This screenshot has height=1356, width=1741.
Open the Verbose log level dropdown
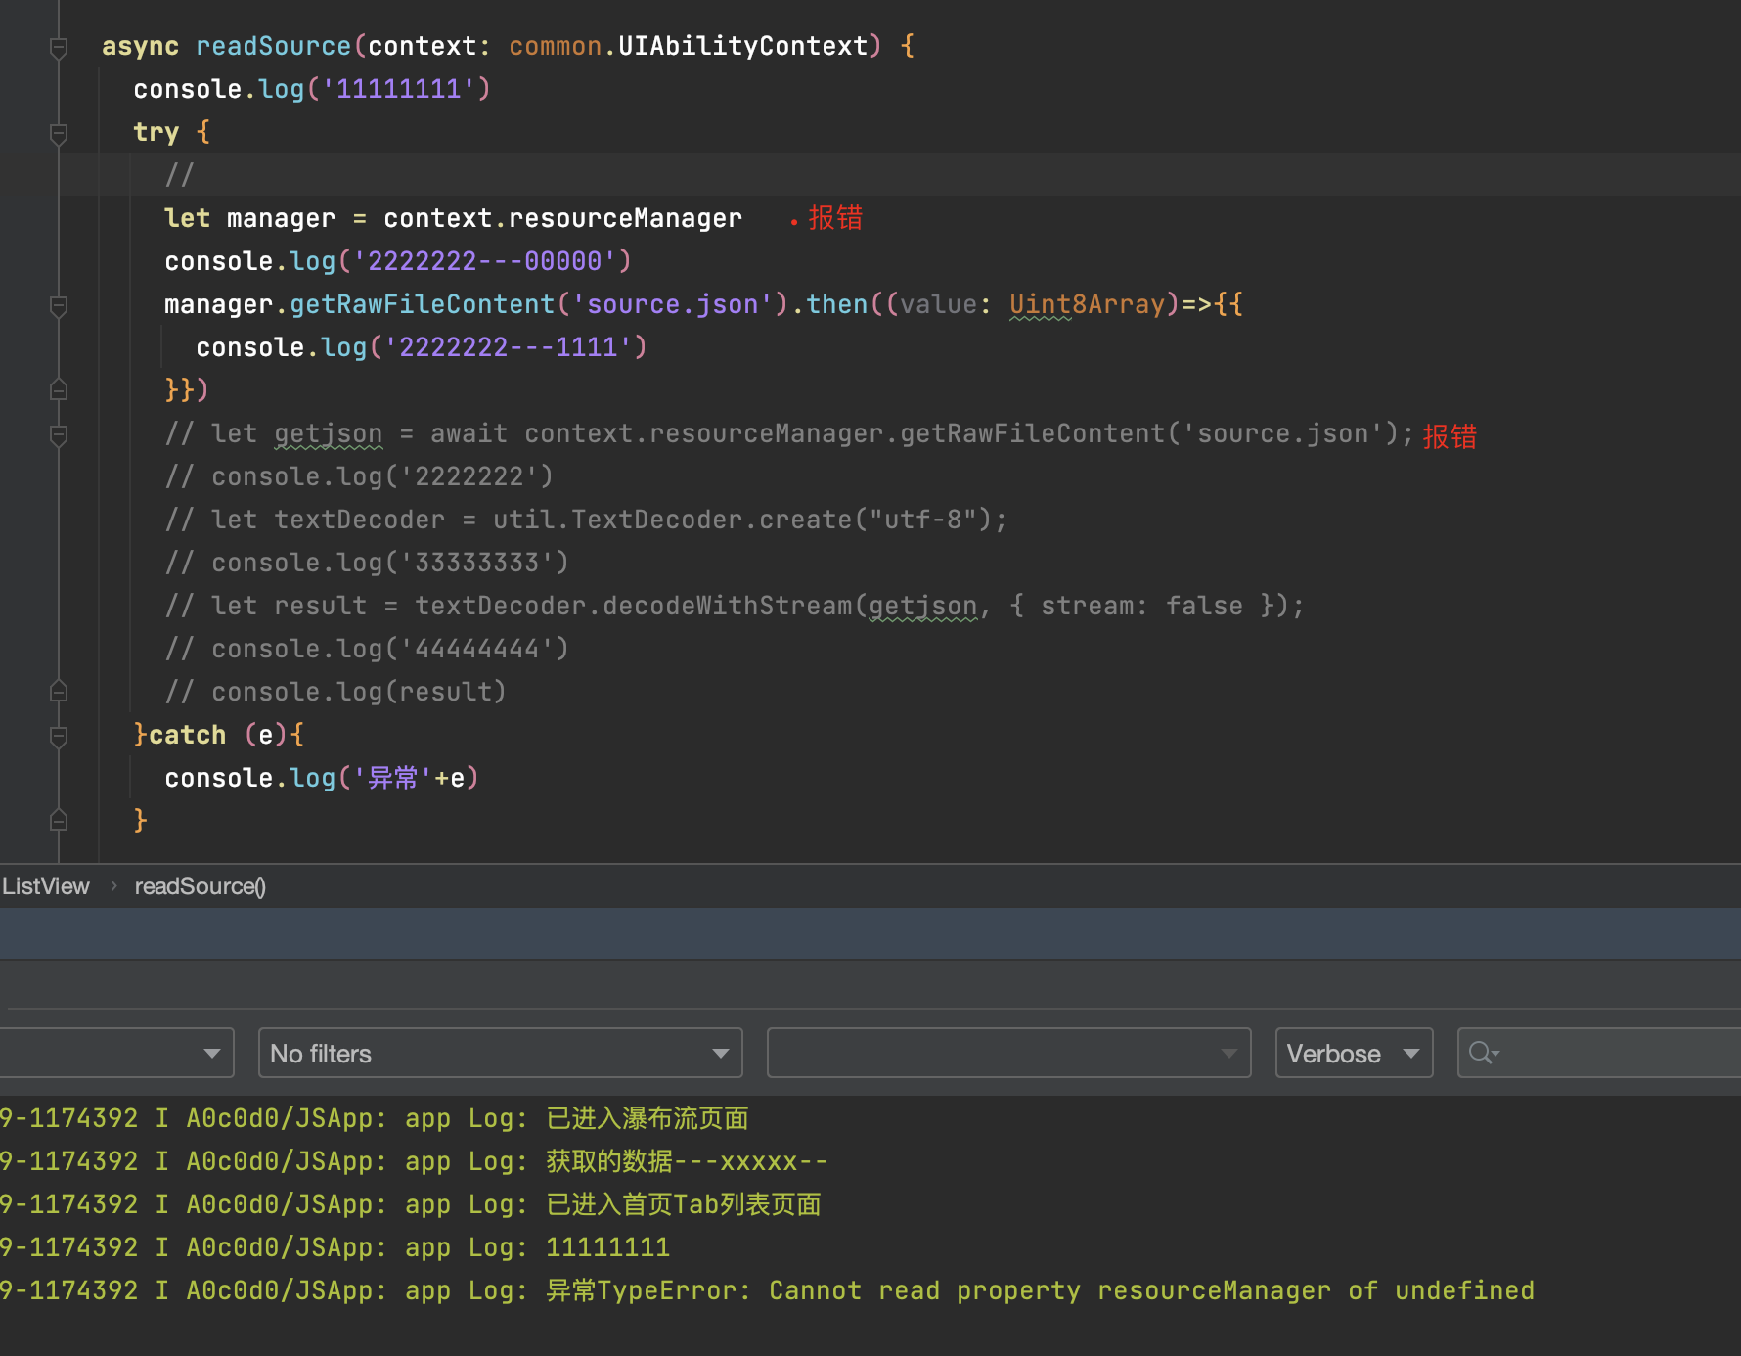(1354, 1053)
